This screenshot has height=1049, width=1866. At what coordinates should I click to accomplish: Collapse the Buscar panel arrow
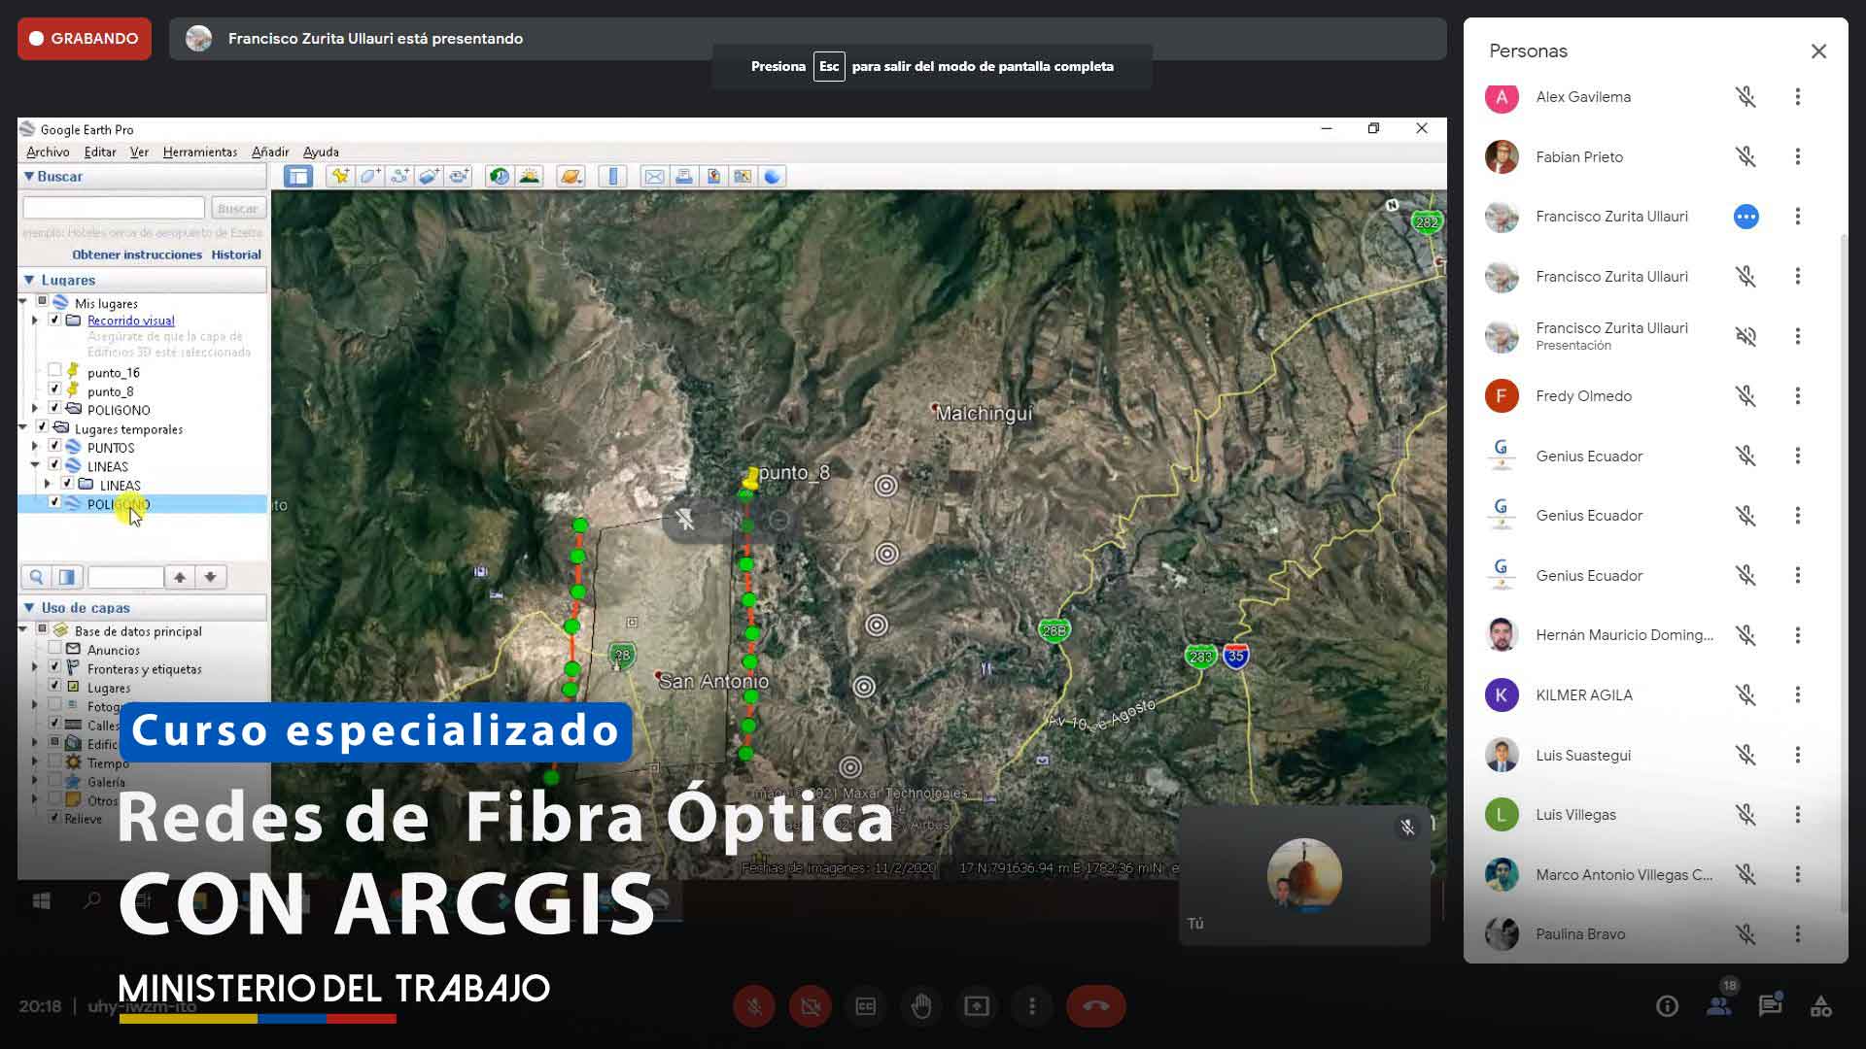(29, 176)
